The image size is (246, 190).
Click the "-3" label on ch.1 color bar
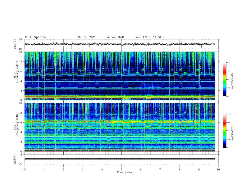229,62
